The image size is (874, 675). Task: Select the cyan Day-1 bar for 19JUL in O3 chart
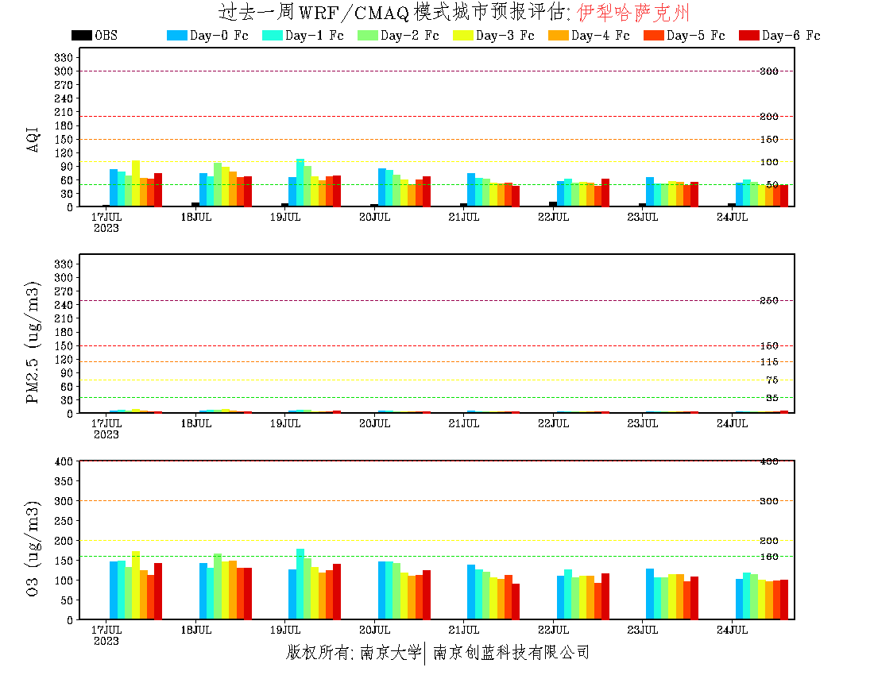[x=300, y=584]
